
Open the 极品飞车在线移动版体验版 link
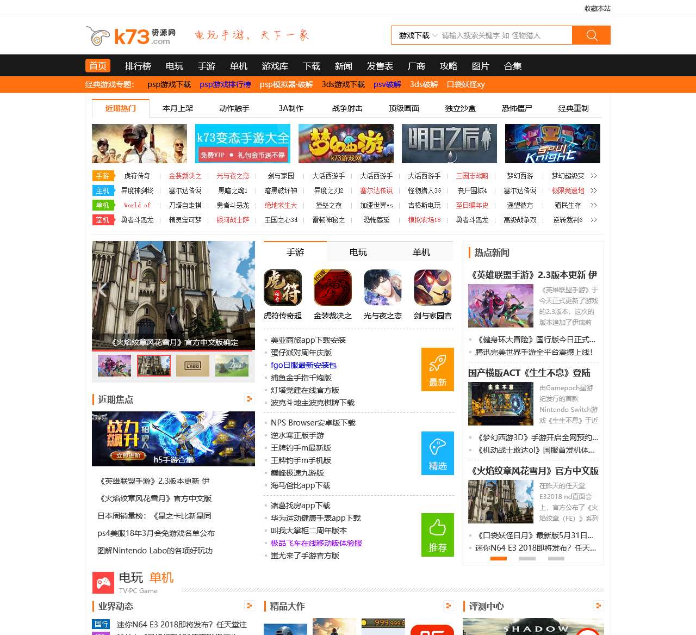point(316,543)
